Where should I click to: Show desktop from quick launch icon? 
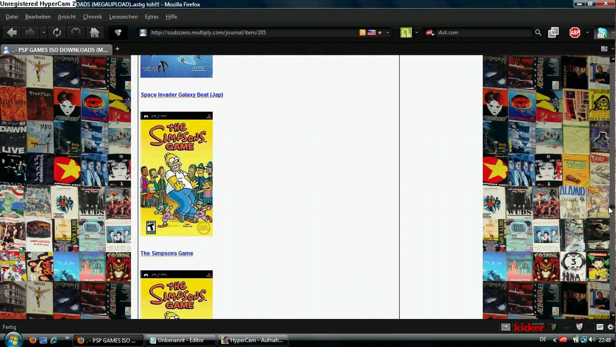click(43, 340)
